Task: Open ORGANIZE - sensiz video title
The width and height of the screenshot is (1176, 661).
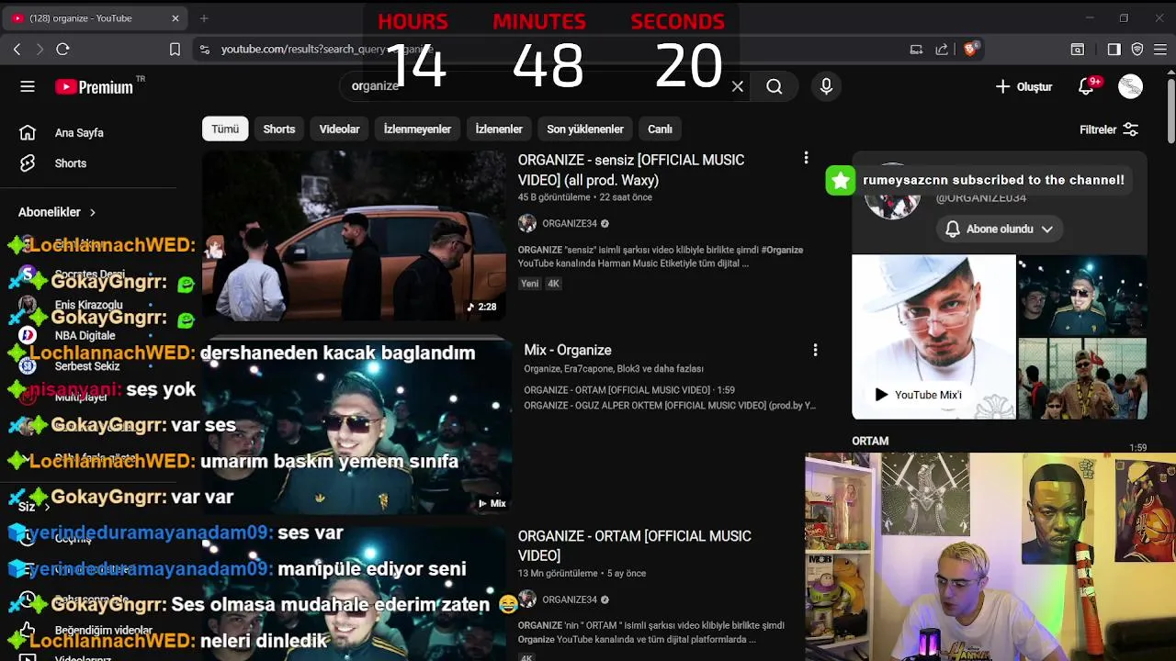Action: pyautogui.click(x=631, y=170)
